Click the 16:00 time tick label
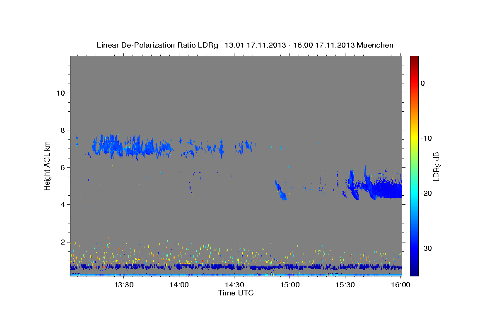Screen dimensions: 497x331 [x=401, y=285]
